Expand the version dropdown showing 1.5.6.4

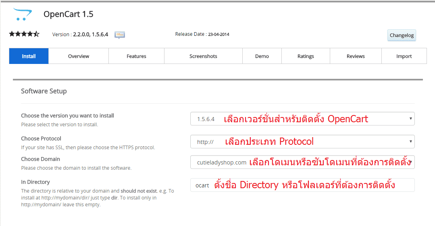302,119
